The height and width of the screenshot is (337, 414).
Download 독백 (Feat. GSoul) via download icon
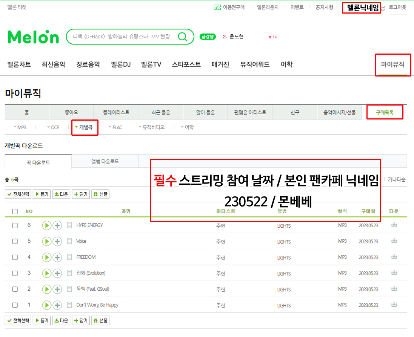point(394,288)
